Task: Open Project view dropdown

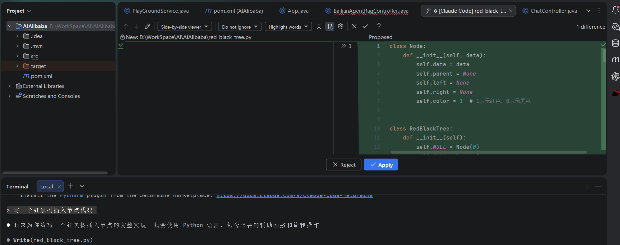Action: click(19, 11)
